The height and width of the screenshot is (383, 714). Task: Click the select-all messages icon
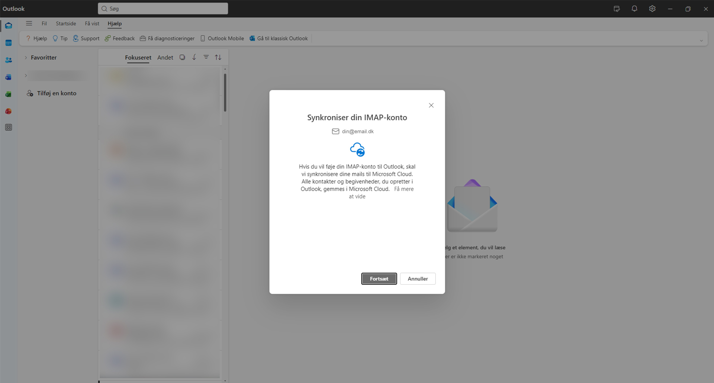click(182, 57)
